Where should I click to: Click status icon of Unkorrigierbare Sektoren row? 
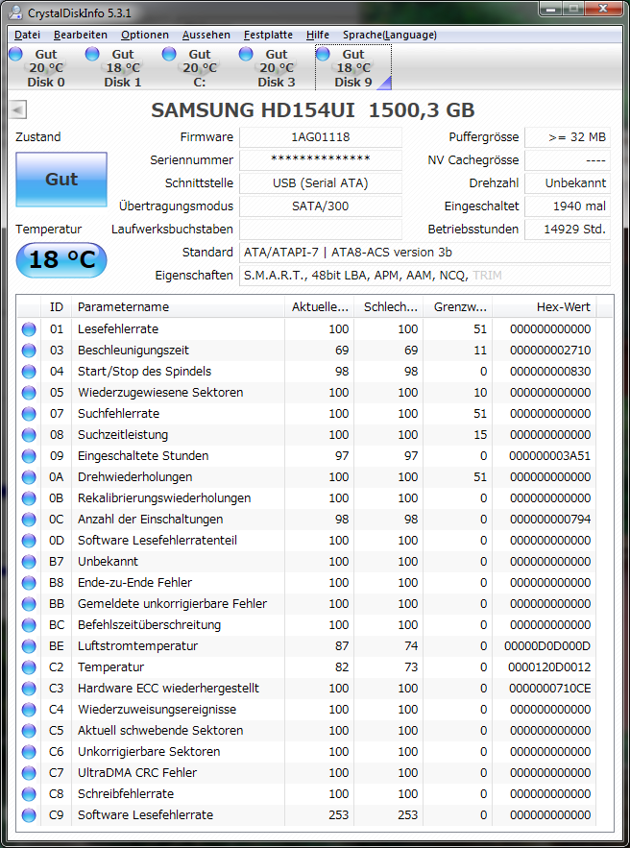point(29,751)
